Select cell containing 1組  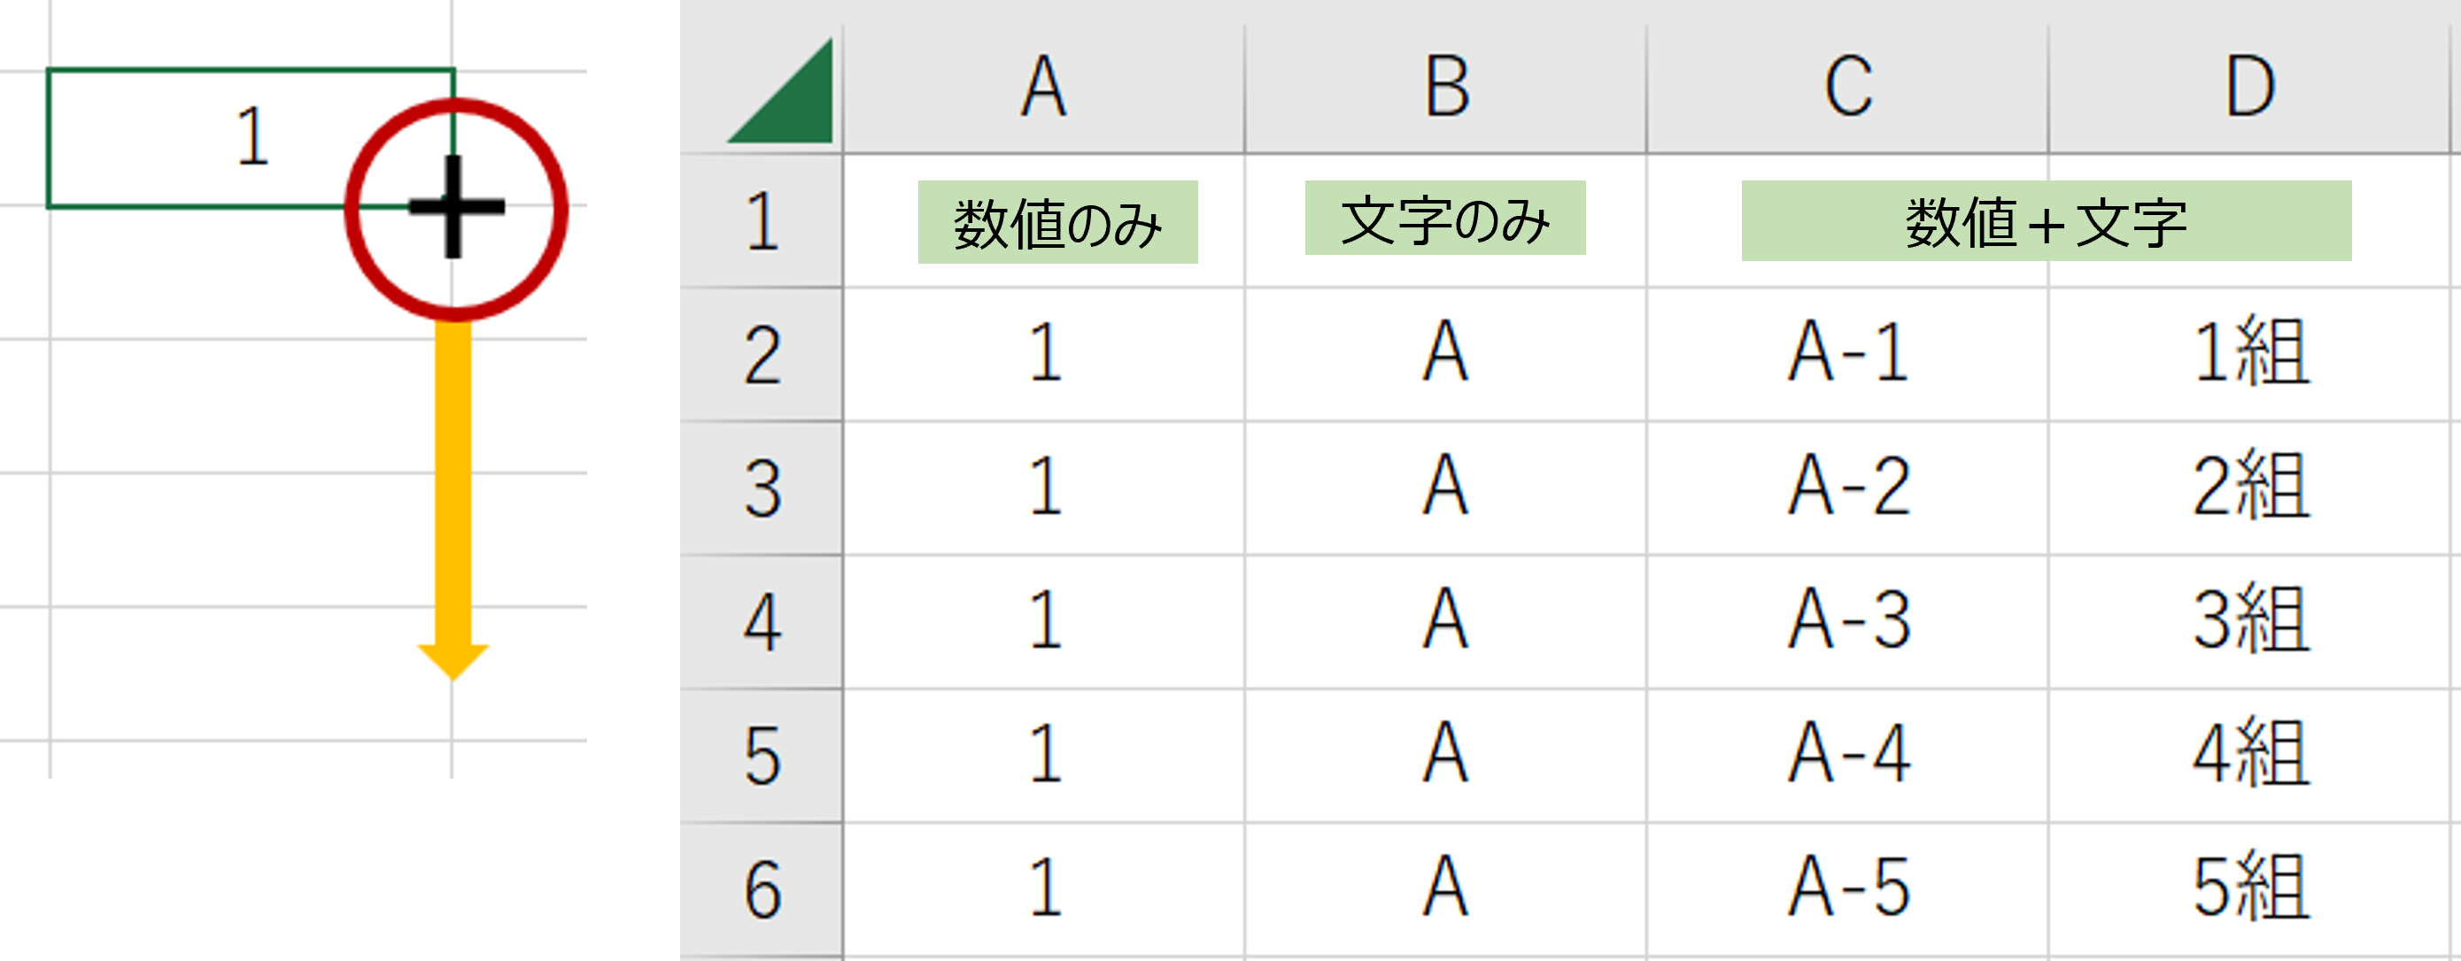coord(2249,354)
